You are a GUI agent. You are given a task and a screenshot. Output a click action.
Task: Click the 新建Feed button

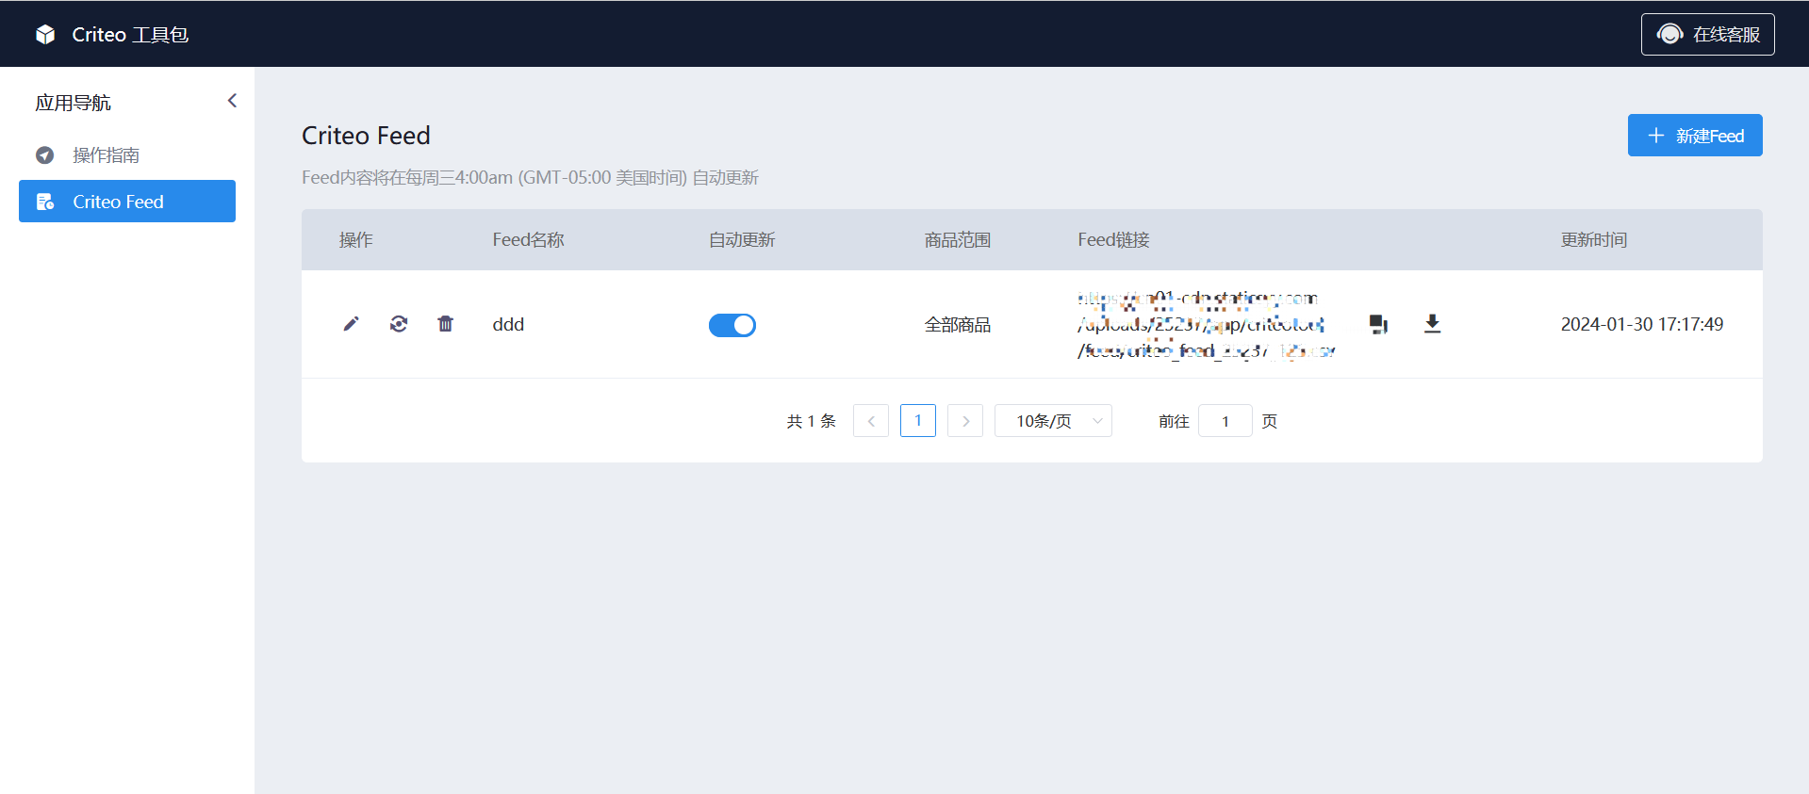click(x=1694, y=136)
